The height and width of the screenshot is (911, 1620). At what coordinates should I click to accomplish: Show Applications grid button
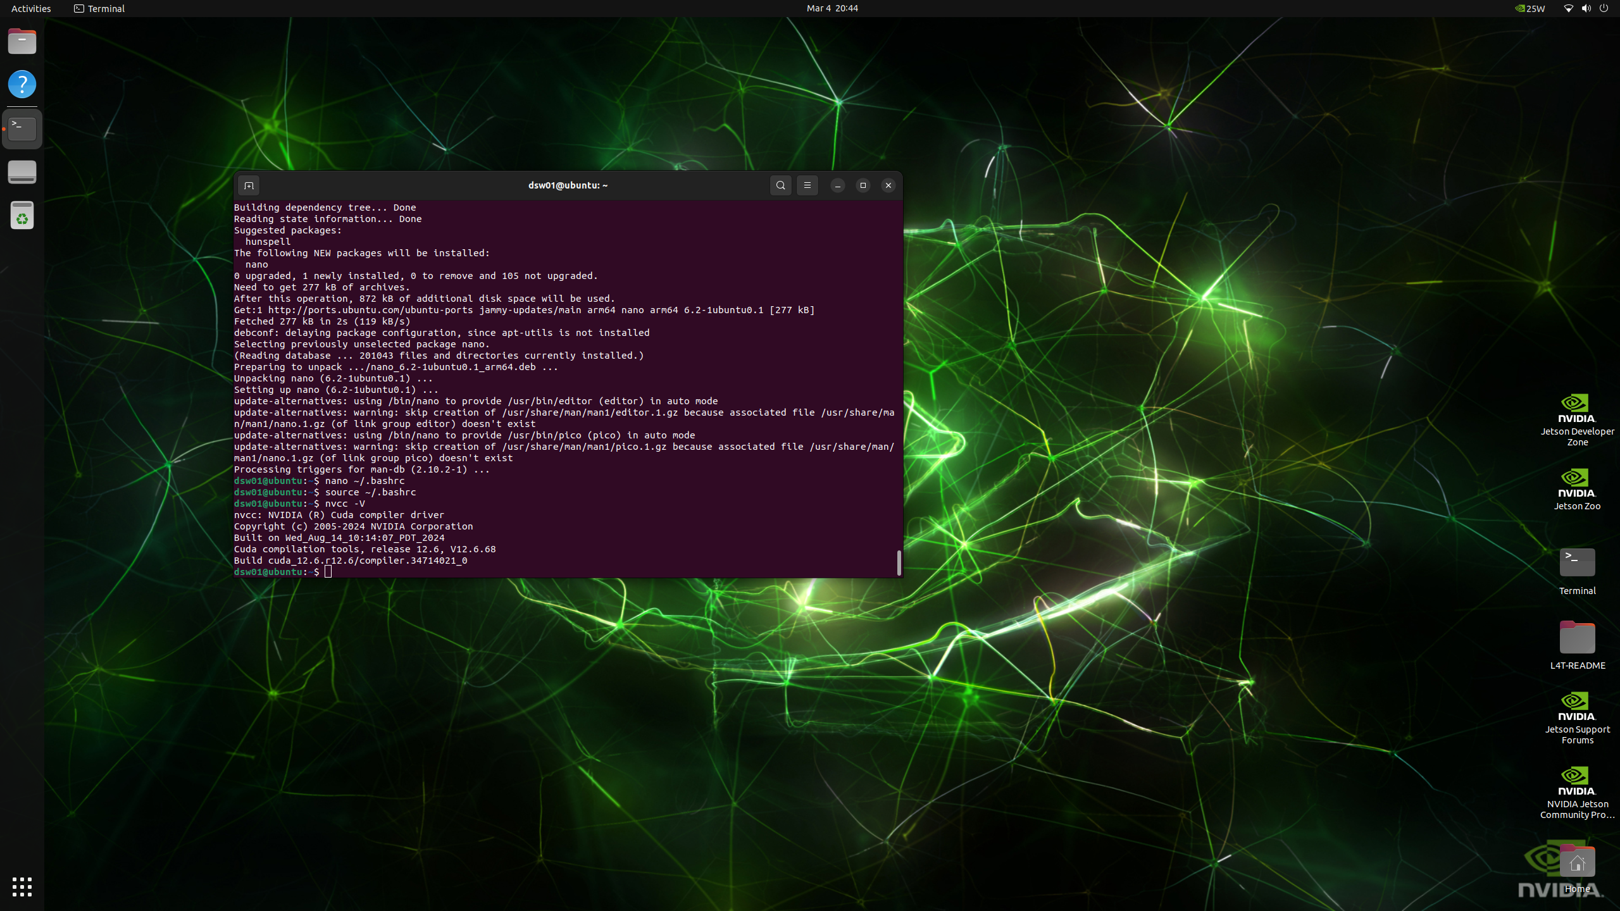22,886
